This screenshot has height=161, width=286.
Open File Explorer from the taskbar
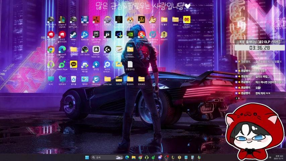133,157
